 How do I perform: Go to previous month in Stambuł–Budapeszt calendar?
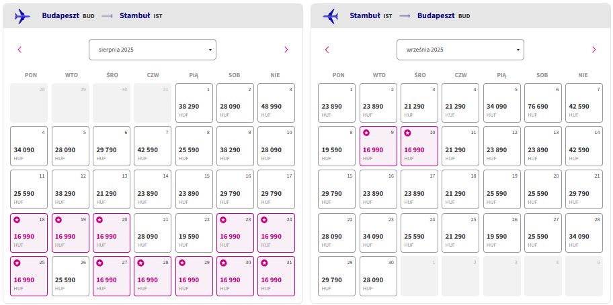click(x=327, y=50)
